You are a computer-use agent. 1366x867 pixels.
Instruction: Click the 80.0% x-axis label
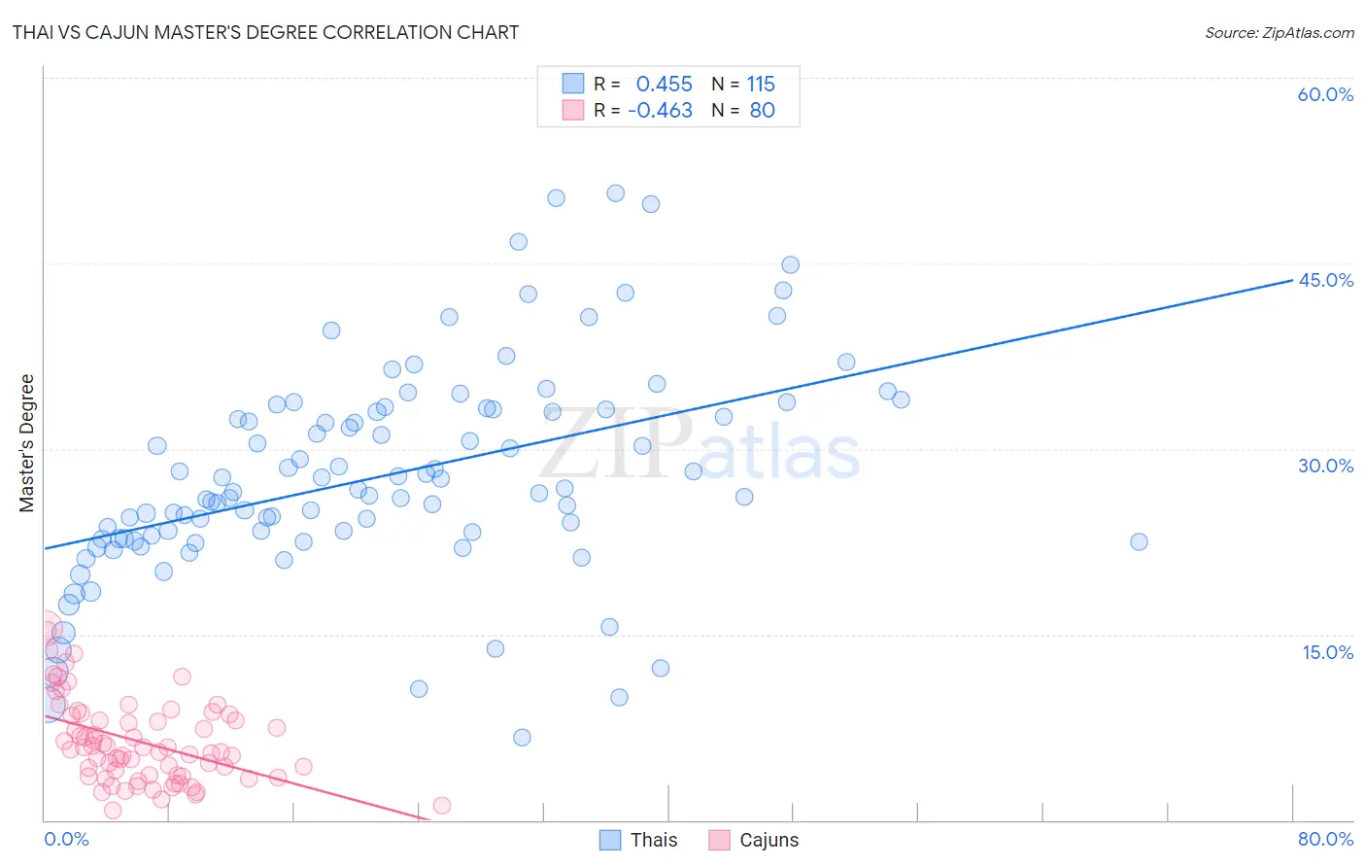click(1325, 839)
